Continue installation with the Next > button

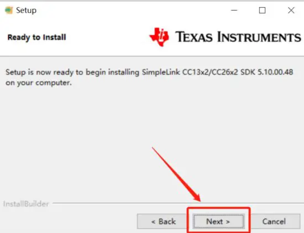pyautogui.click(x=218, y=221)
